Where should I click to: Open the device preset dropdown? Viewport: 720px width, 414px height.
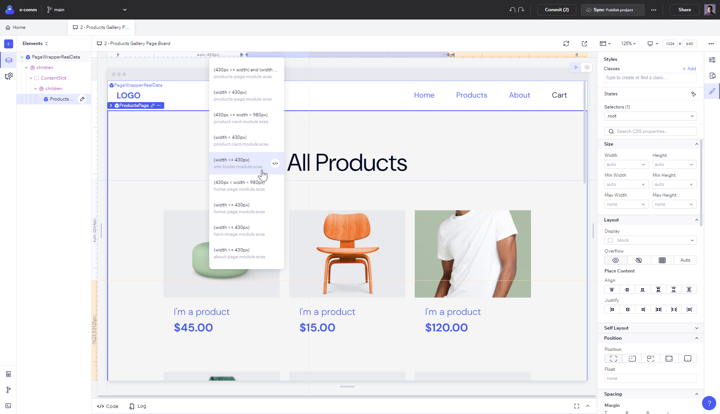(x=652, y=44)
